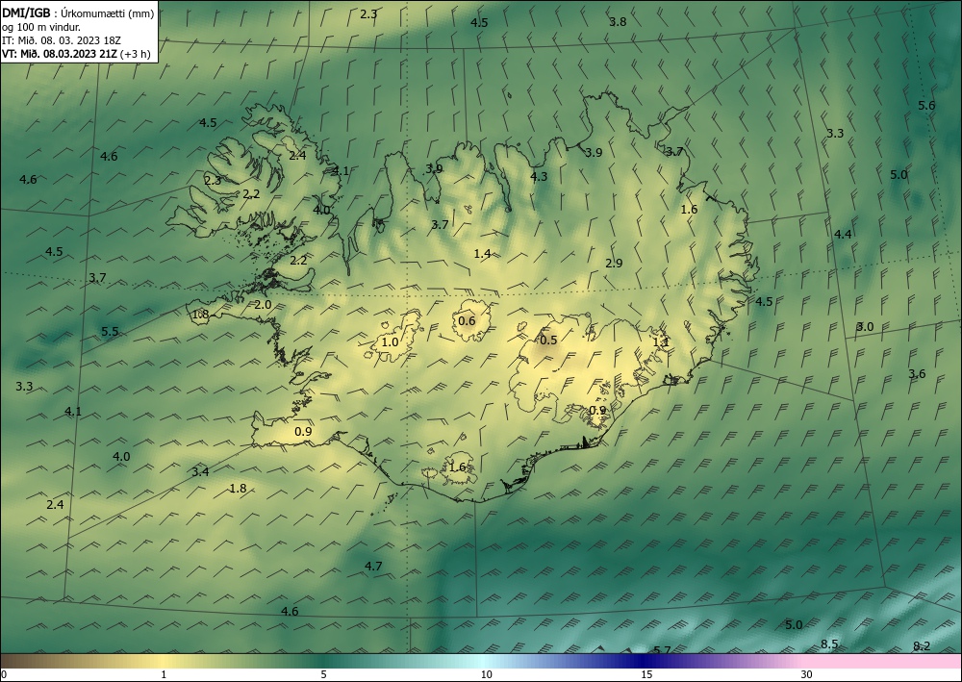
Task: Click the 4.4 value label
Action: (843, 235)
